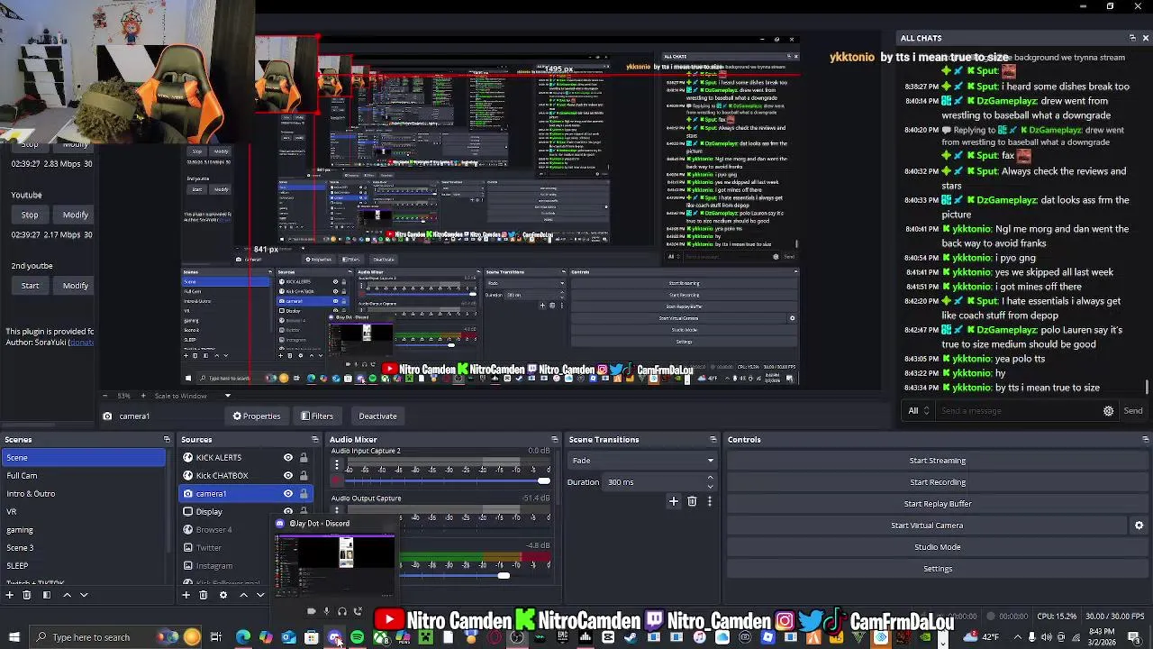
Task: Open the Scale to Window dropdown
Action: pyautogui.click(x=191, y=396)
